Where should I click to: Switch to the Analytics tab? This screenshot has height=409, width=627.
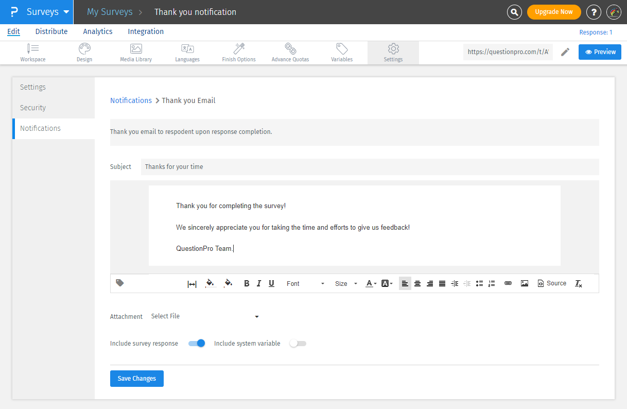click(x=98, y=31)
